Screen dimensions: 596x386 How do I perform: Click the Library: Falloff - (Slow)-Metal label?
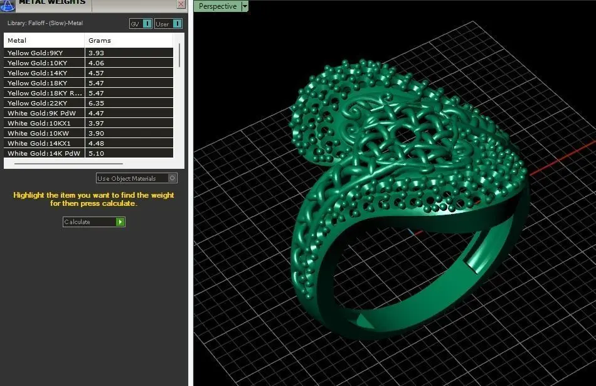(45, 23)
